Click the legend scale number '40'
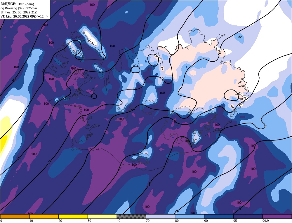 (x=119, y=221)
